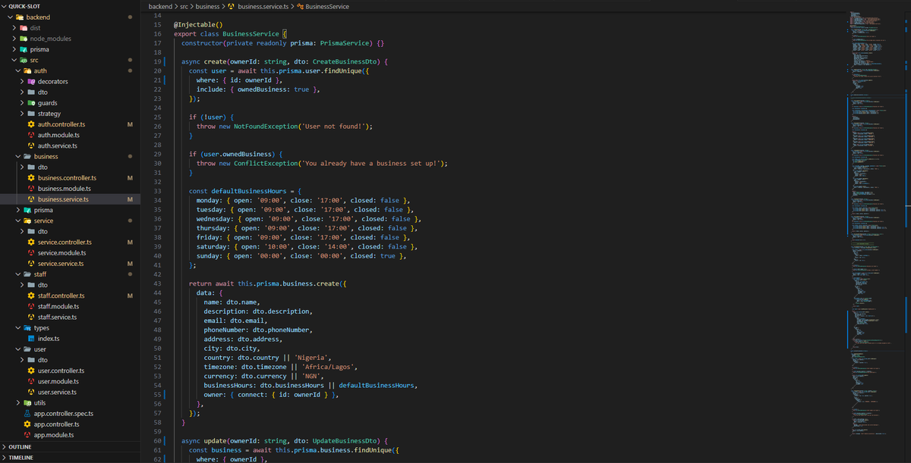Click the auth.controller.ts file icon
Screen dimensions: 911x463
point(31,124)
